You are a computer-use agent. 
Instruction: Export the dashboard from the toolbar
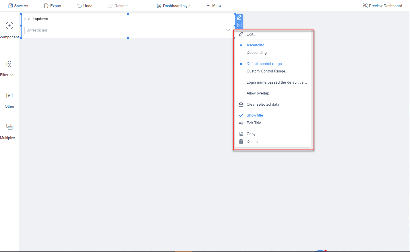coord(53,6)
